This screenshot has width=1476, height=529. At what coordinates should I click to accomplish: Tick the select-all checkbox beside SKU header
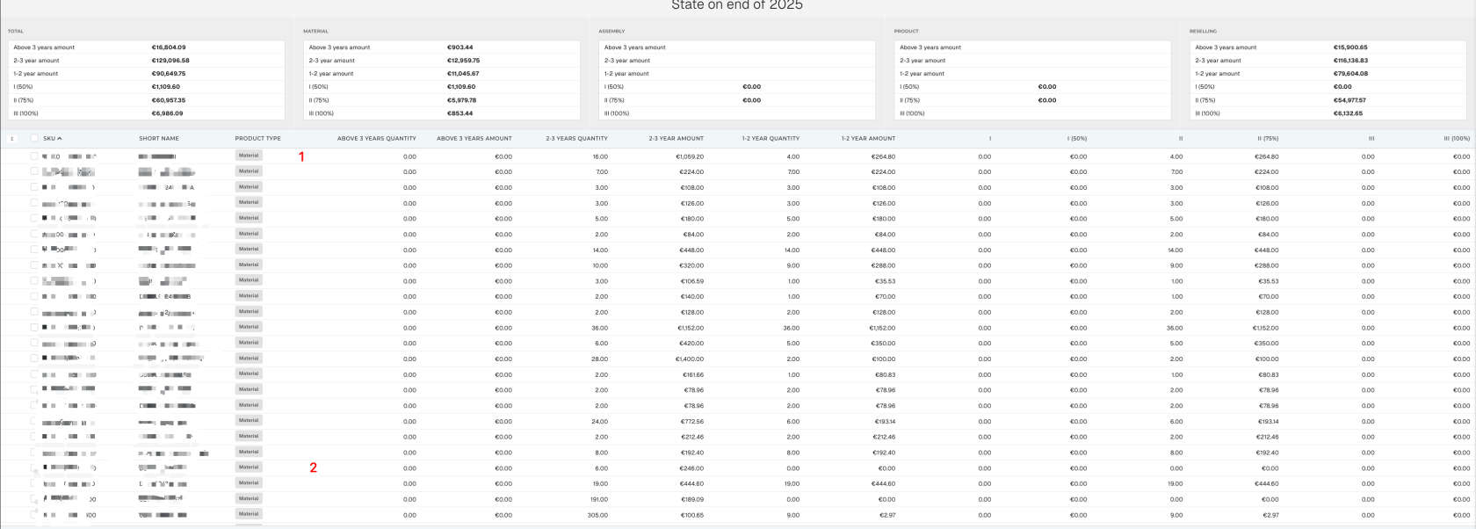point(34,138)
